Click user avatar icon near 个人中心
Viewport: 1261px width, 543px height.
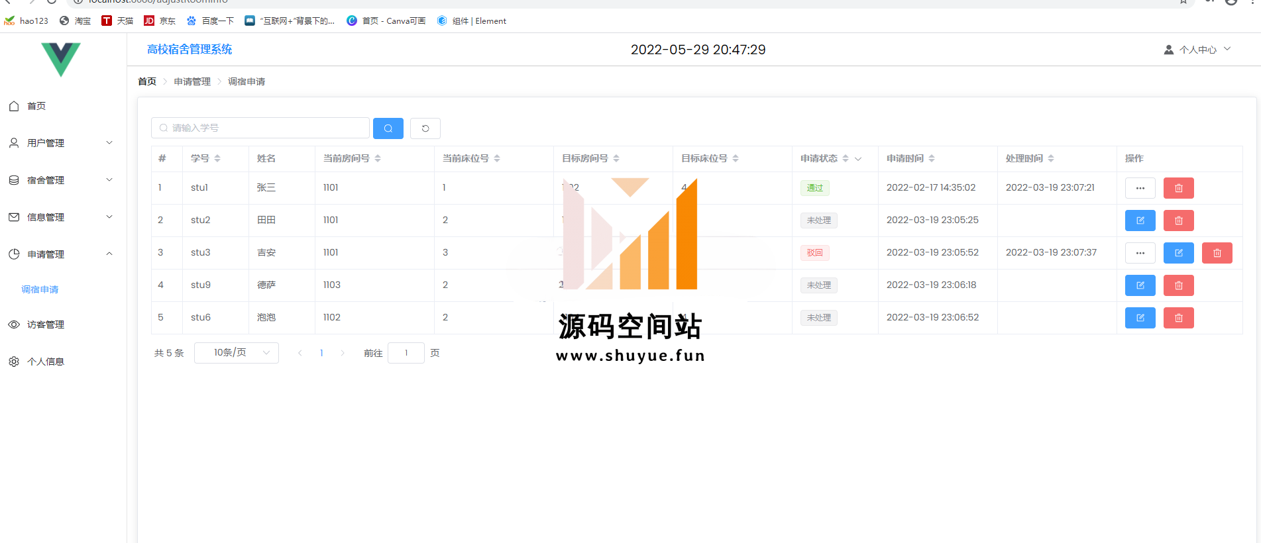(1169, 50)
